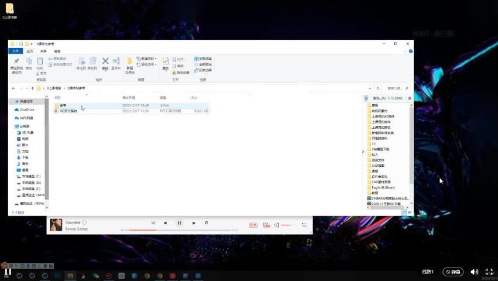The height and width of the screenshot is (281, 498).
Task: Switch to the Home ribbon tab
Action: click(29, 51)
